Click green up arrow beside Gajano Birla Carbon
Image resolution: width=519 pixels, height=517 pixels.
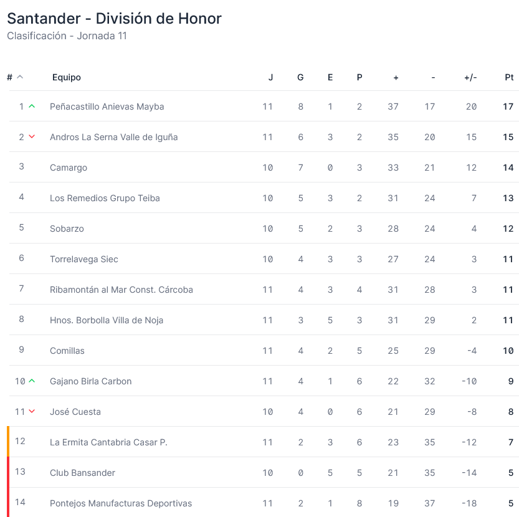(x=32, y=381)
